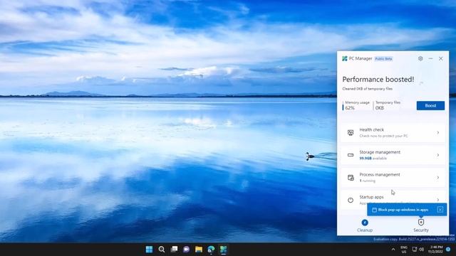Click the network tray icon
Image resolution: width=456 pixels, height=256 pixels.
pos(415,250)
